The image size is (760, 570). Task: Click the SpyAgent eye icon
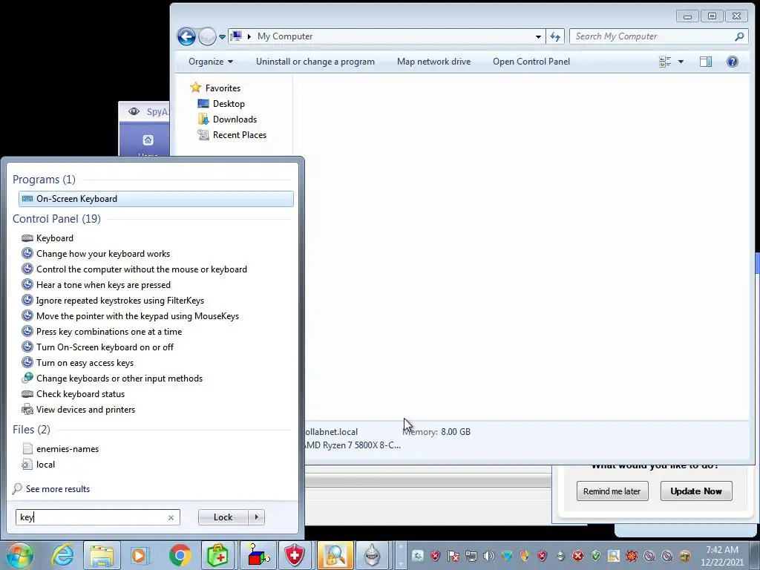[x=134, y=111]
